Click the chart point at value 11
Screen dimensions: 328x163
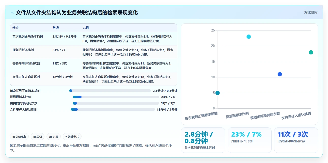click(x=280, y=74)
